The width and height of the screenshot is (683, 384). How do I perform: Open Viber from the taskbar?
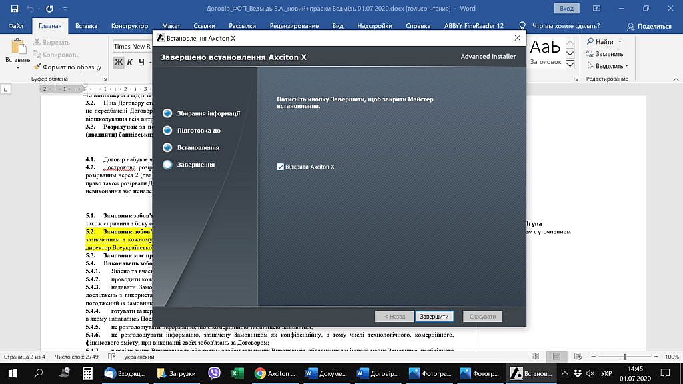214,373
